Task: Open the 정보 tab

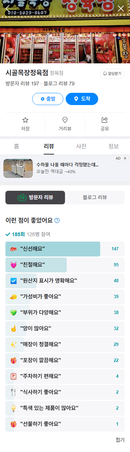Action: 114,146
